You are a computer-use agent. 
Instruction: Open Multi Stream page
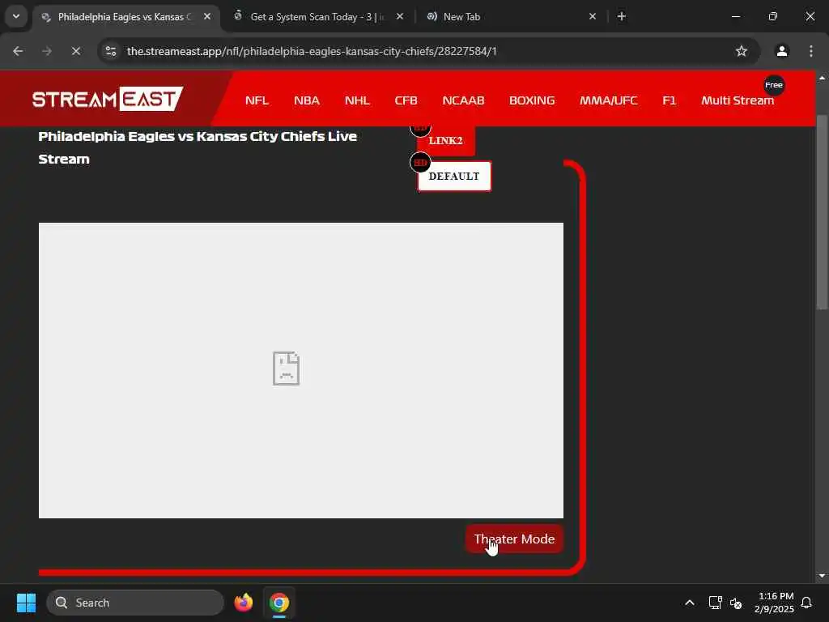click(738, 100)
